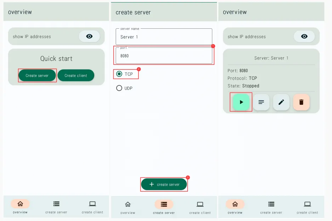Open the overview home tab on the create server screen
332x221 pixels.
point(128,207)
